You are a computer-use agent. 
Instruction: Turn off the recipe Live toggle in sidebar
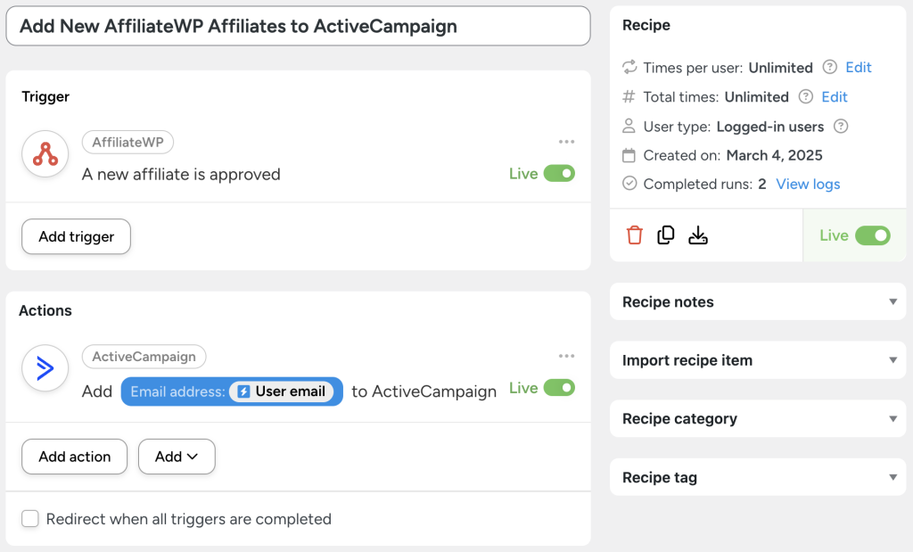pyautogui.click(x=870, y=235)
